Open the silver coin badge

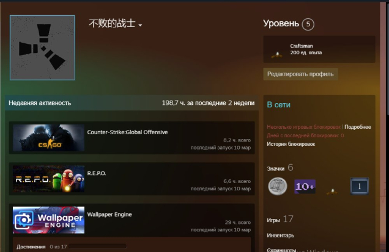(x=278, y=186)
